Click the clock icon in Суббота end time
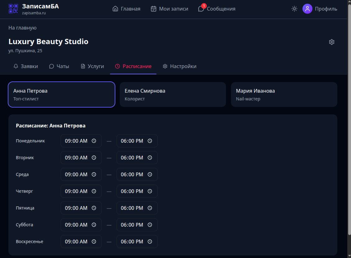 (x=150, y=225)
